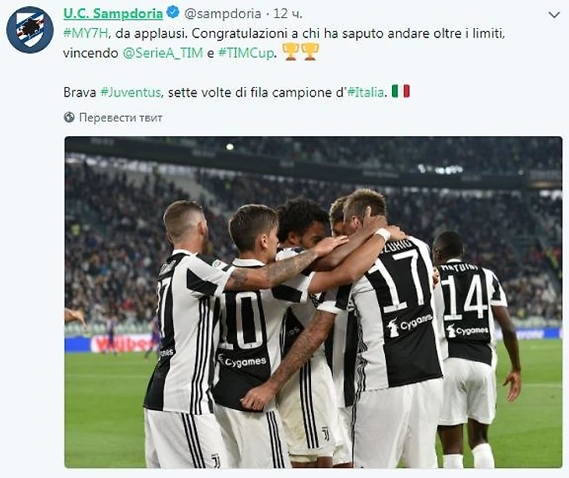Click number 14 jersey in photo

tap(465, 297)
